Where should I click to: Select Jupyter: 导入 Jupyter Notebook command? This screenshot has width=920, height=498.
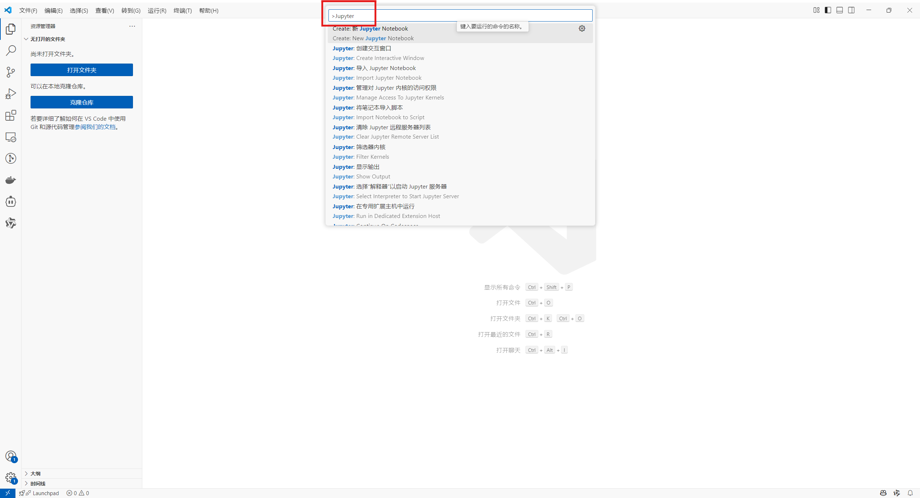click(460, 73)
